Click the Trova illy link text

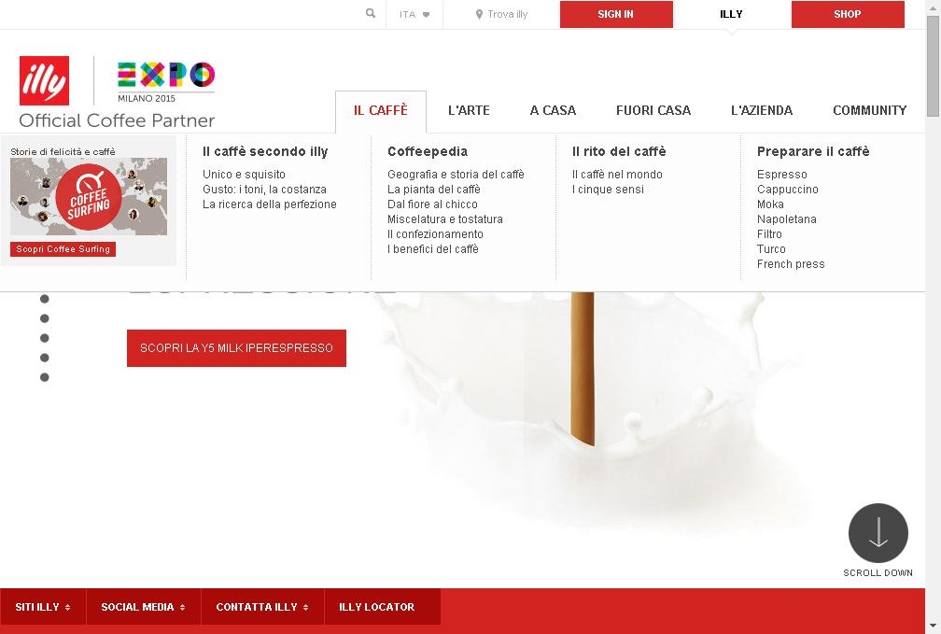508,14
